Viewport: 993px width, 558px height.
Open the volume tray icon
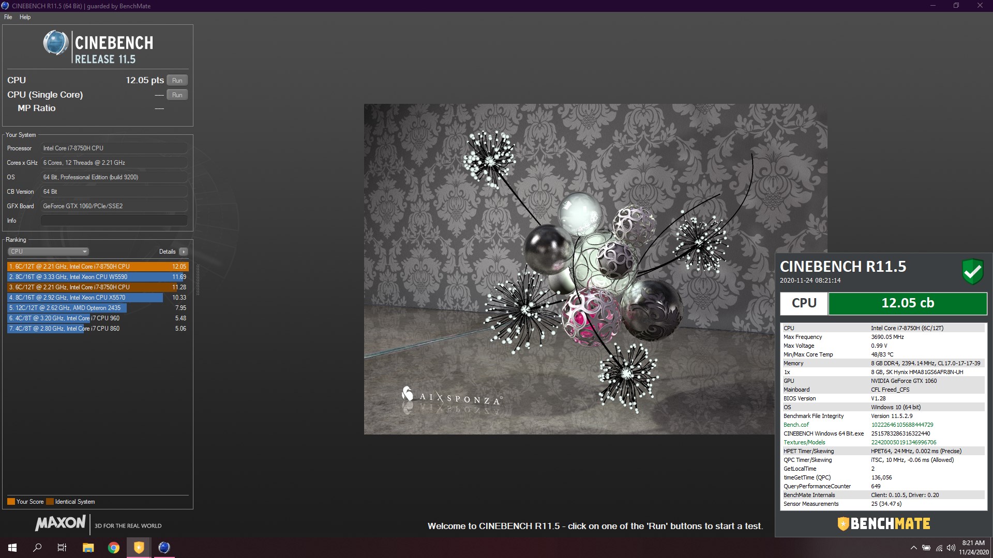(x=951, y=548)
